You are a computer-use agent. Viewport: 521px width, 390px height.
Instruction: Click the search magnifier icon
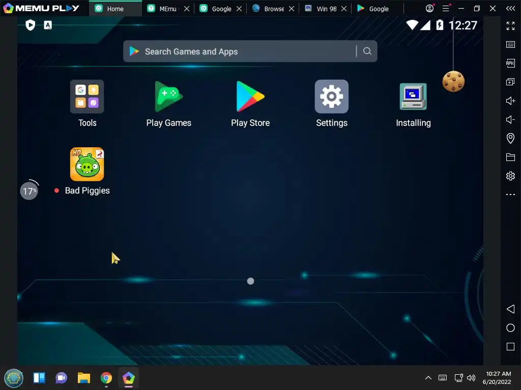(x=367, y=51)
